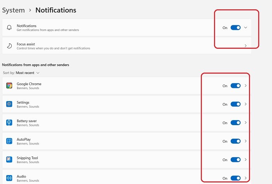Image resolution: width=272 pixels, height=184 pixels.
Task: Click the Audio speaker icon
Action: click(9, 178)
